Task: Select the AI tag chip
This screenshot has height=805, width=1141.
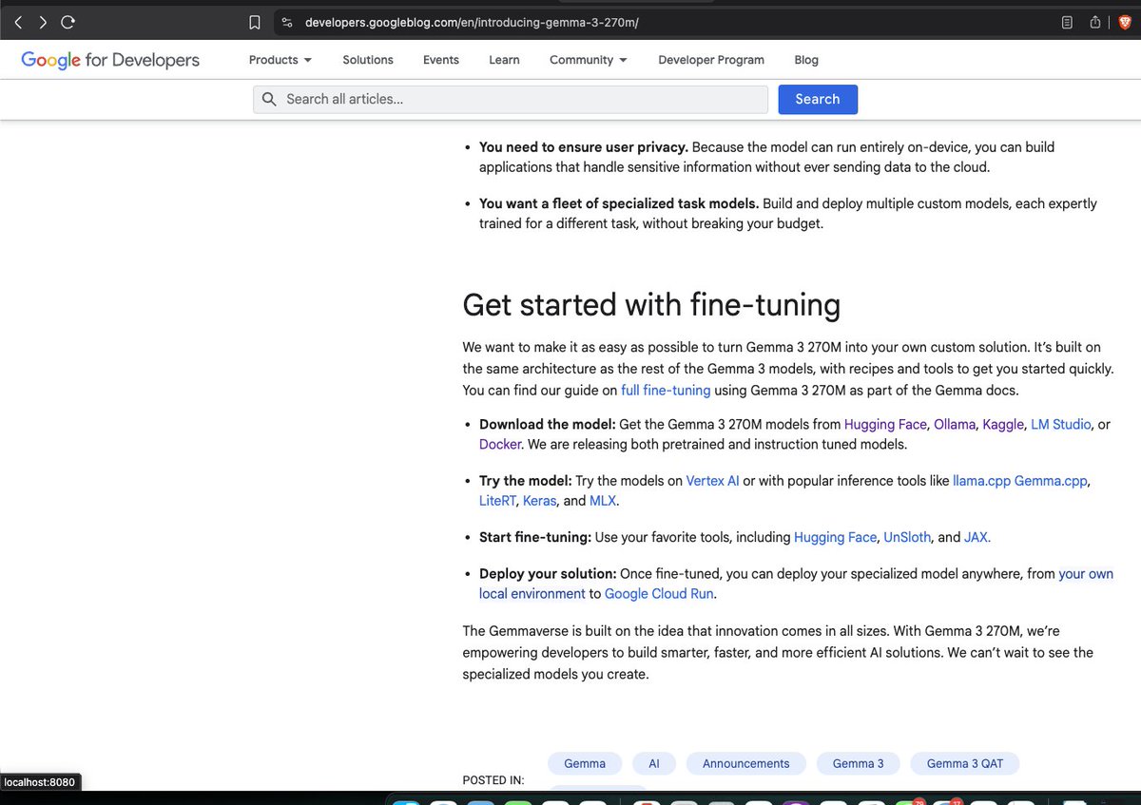Action: click(x=654, y=763)
